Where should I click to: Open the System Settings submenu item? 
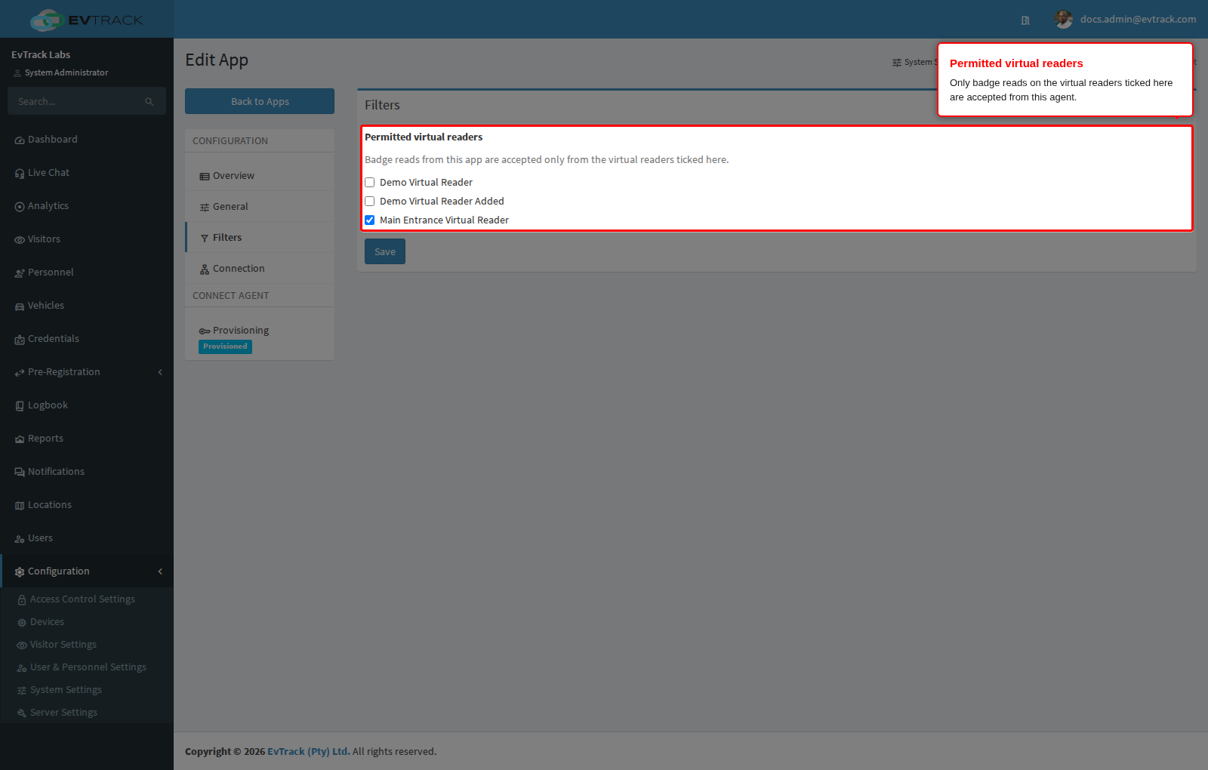click(x=87, y=690)
